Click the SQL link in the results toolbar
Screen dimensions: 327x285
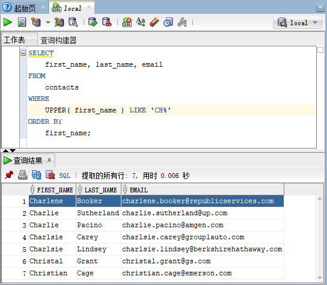pyautogui.click(x=65, y=176)
